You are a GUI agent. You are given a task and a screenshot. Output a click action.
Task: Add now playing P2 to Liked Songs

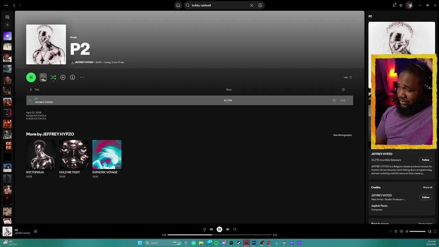(x=35, y=232)
